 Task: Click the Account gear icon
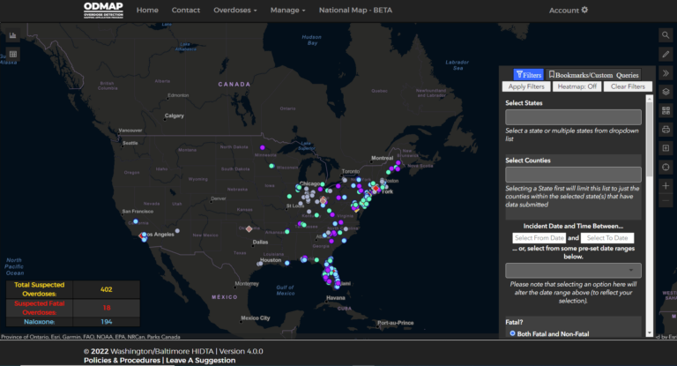point(584,10)
